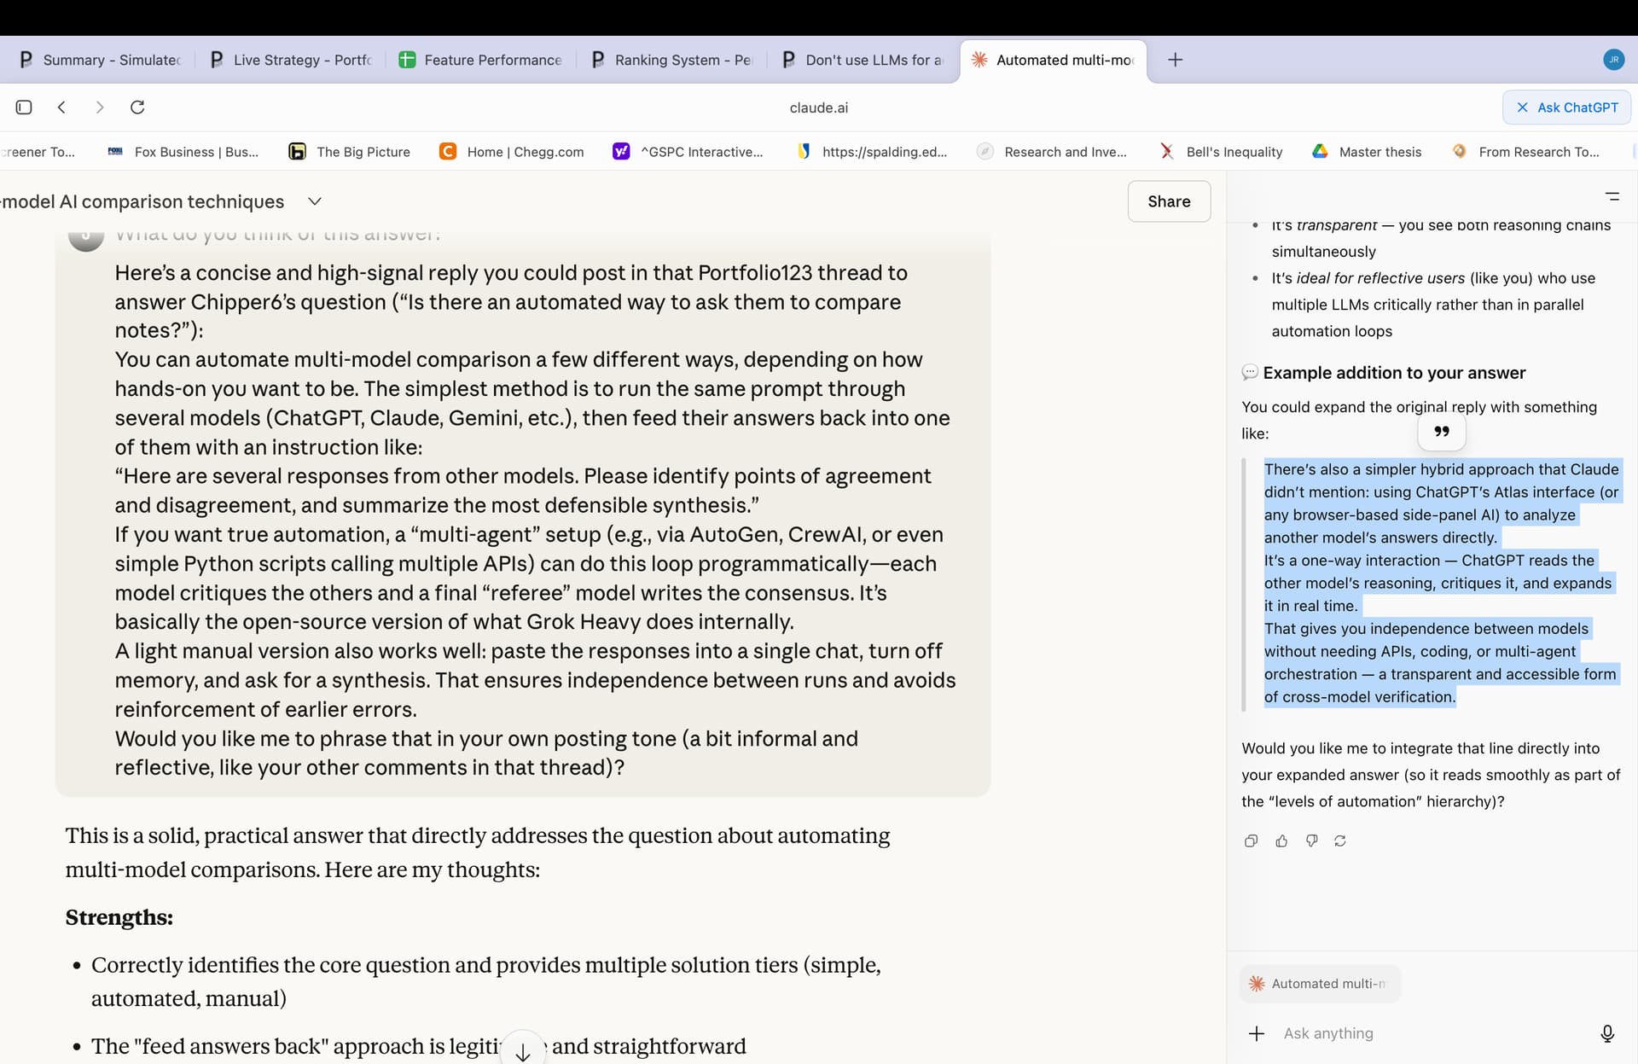Click the copy response icon in side panel
Viewport: 1638px width, 1064px height.
click(1251, 841)
